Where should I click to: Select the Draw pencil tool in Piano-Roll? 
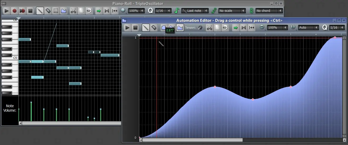click(40, 11)
